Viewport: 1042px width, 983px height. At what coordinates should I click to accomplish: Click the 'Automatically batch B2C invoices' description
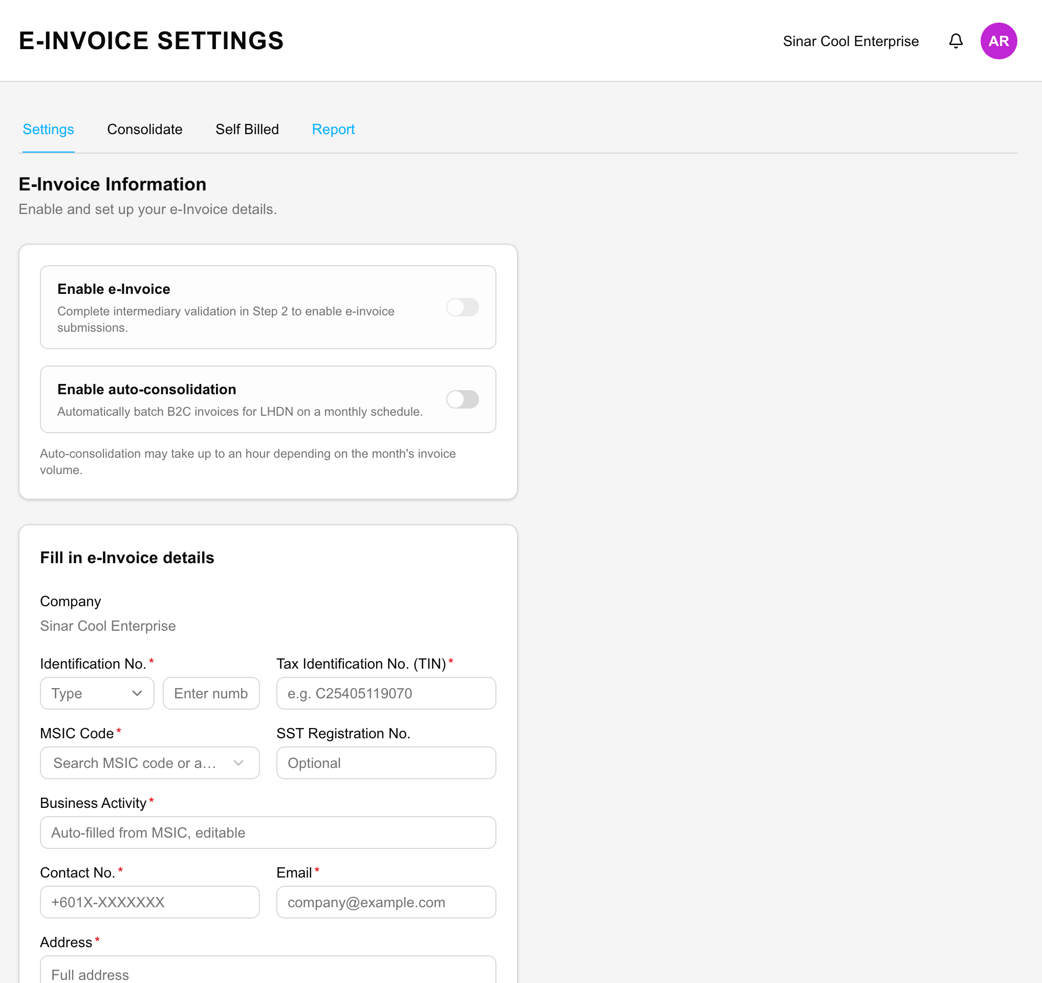(240, 412)
